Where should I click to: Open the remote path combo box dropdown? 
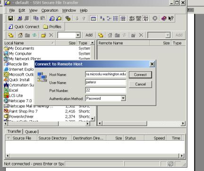(x=168, y=35)
